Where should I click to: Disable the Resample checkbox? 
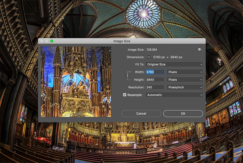pos(125,95)
